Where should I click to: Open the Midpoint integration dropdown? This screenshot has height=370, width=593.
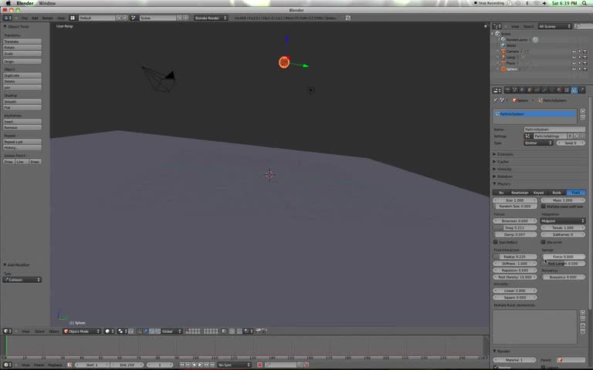[563, 221]
